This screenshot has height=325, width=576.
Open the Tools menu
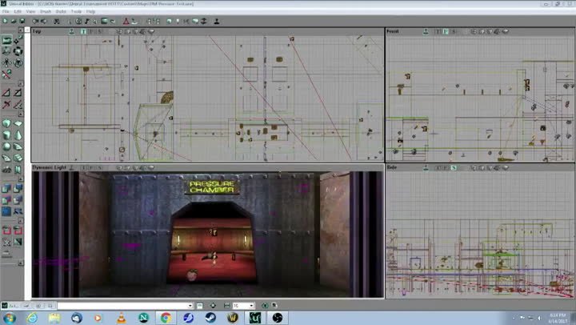(x=75, y=12)
